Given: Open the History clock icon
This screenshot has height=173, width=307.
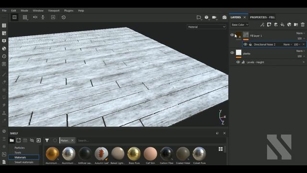Looking at the screenshot, I should [x=4, y=56].
